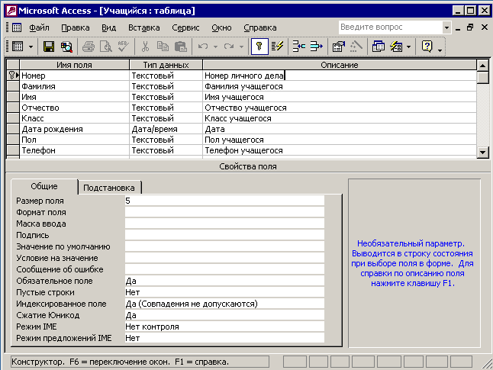Click the Режим IME value Нет контроля
The height and width of the screenshot is (370, 493).
point(224,327)
